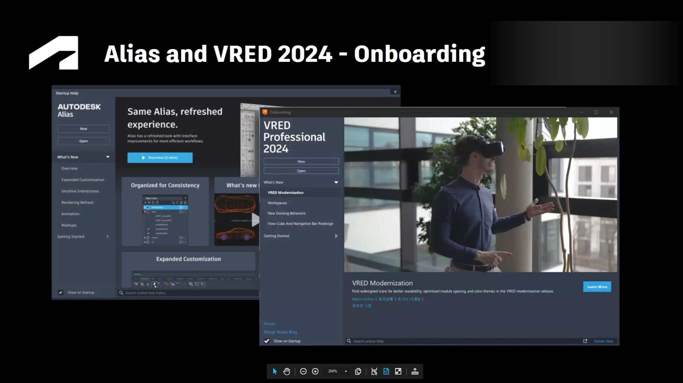Zoom out using the minus icon
Viewport: 683px width, 383px height.
click(x=303, y=371)
